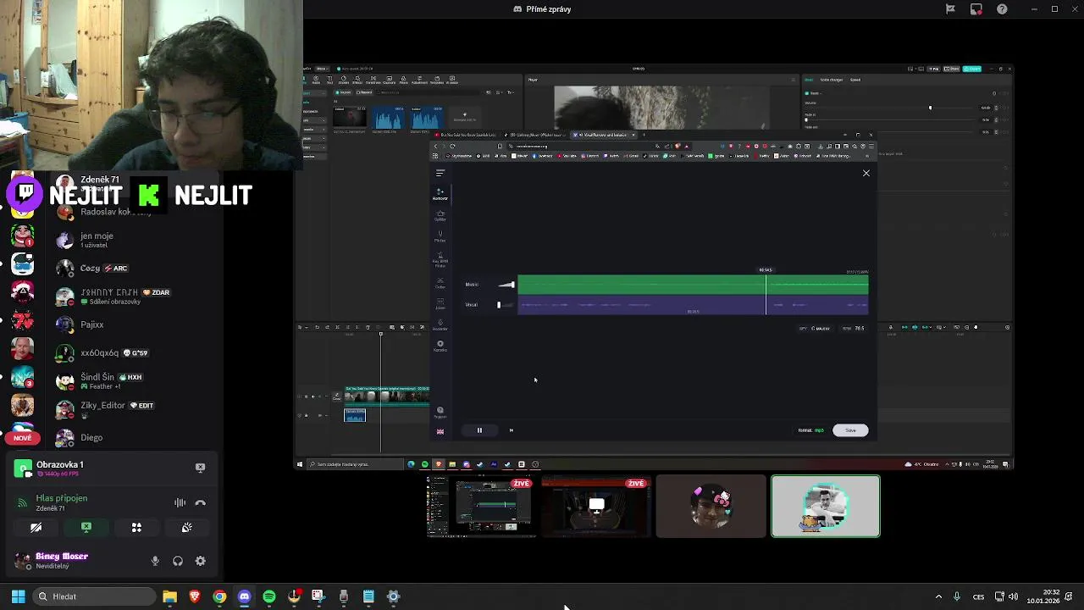Adjust the Vocal volume slider
This screenshot has width=1084, height=610.
tap(506, 305)
